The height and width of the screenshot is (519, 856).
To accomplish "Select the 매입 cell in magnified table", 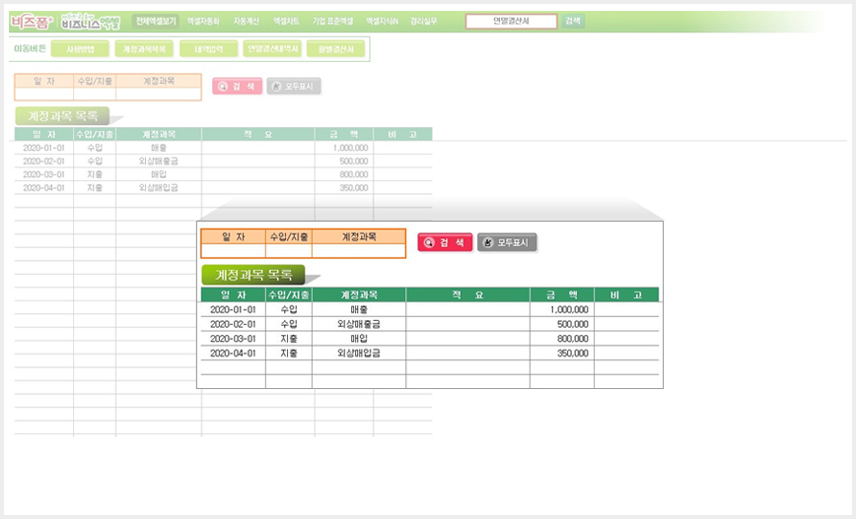I will [x=359, y=339].
